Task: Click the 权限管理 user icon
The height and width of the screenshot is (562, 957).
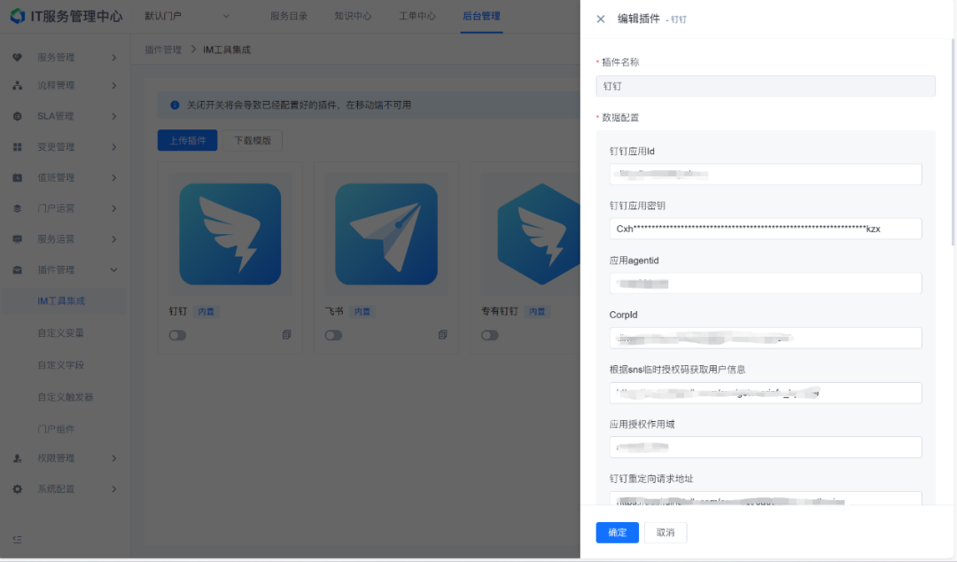Action: 17,458
